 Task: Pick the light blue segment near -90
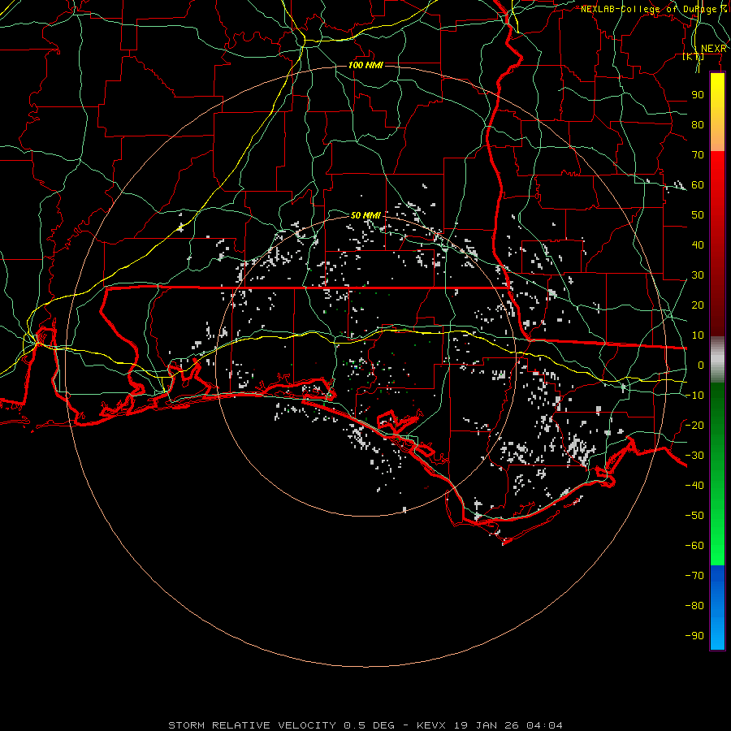coord(717,634)
